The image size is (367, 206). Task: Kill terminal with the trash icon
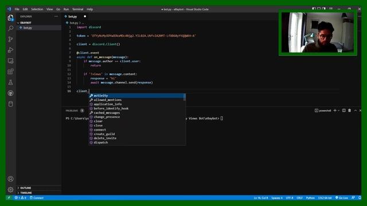click(349, 110)
